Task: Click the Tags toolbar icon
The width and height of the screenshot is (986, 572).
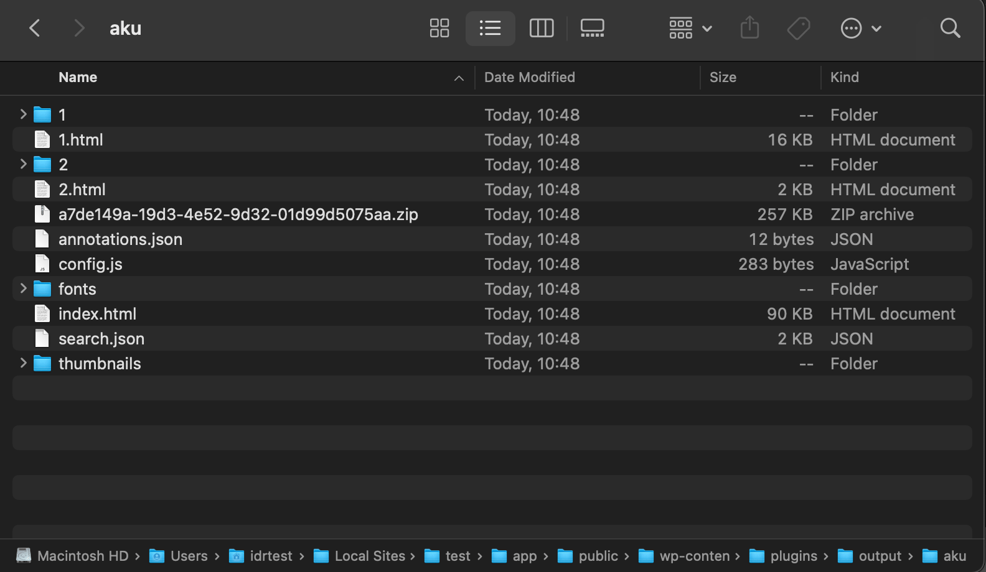Action: tap(798, 28)
